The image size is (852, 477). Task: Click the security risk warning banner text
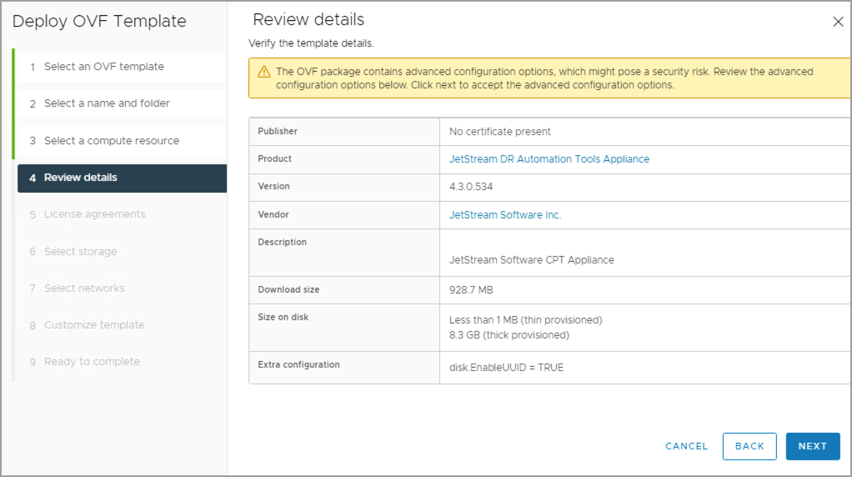544,78
